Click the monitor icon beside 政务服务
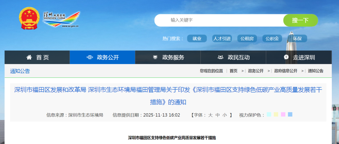The height and width of the screenshot is (144, 339). (155, 57)
